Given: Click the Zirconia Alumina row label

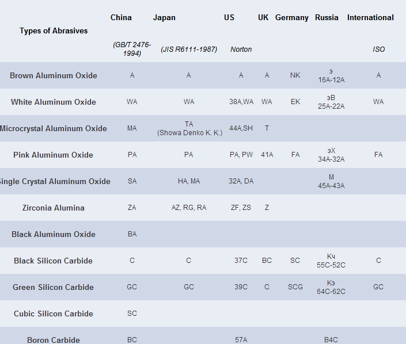Looking at the screenshot, I should [54, 208].
